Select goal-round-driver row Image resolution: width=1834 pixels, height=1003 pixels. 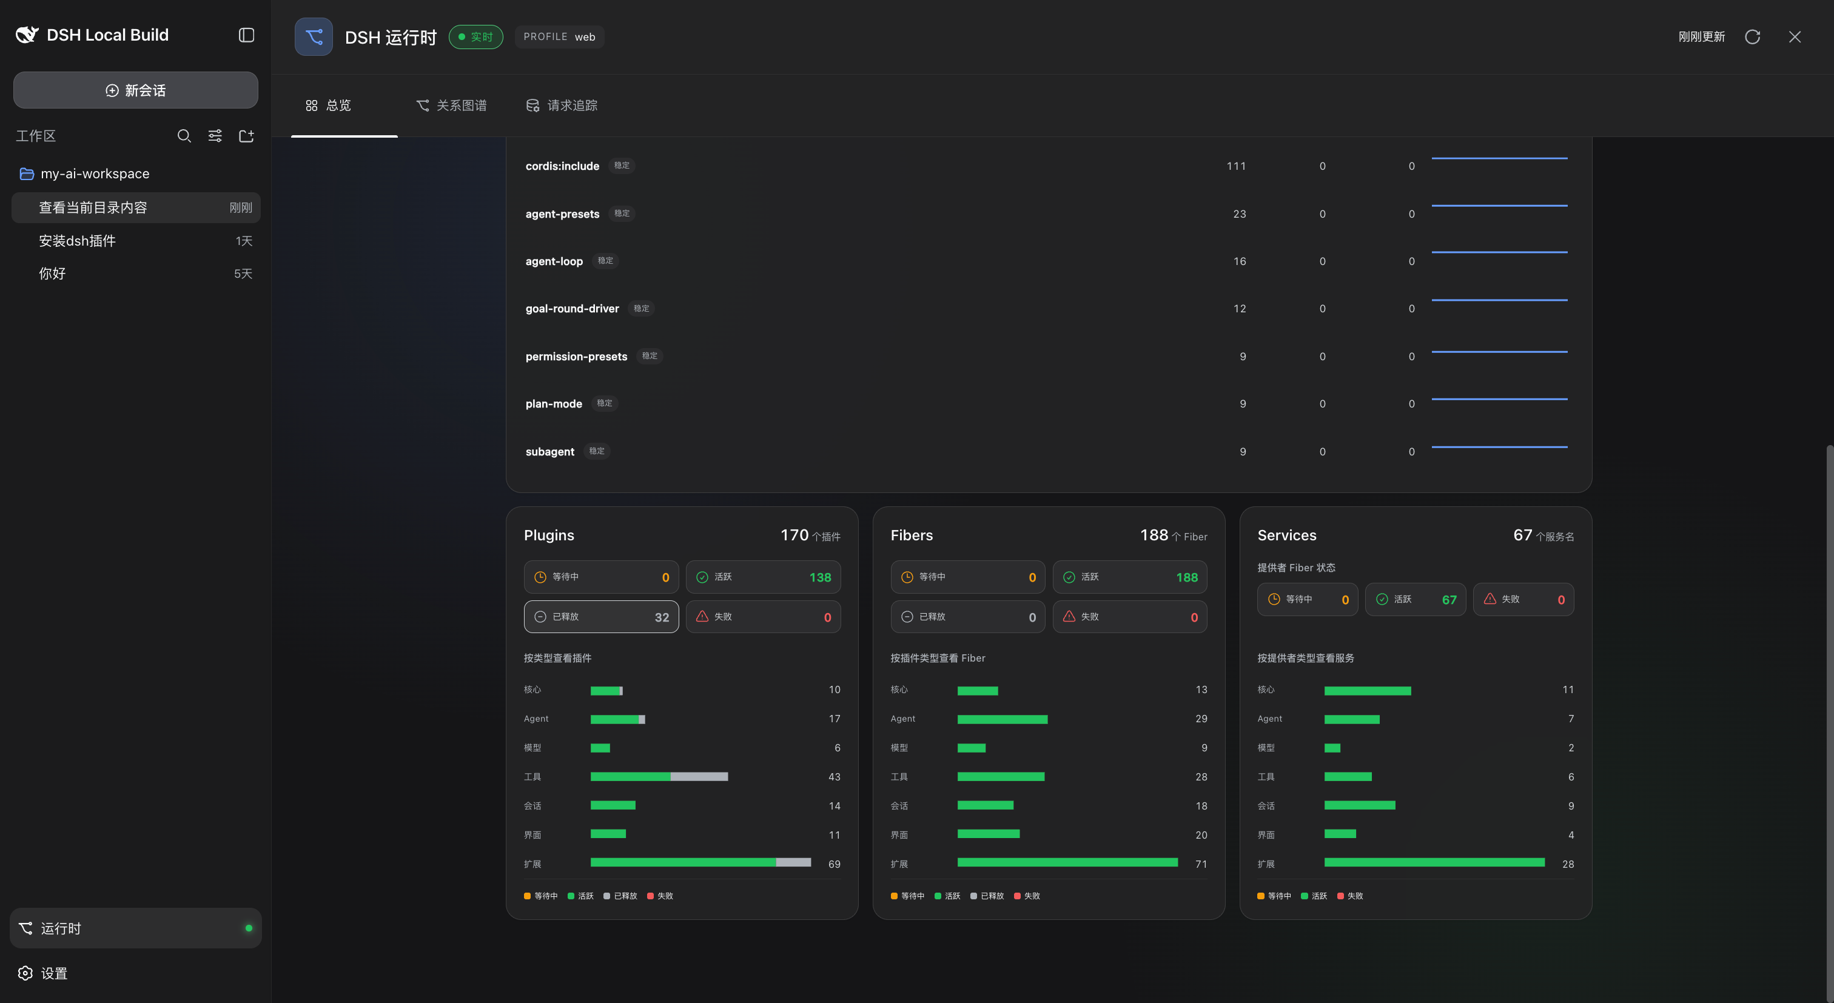(1048, 308)
